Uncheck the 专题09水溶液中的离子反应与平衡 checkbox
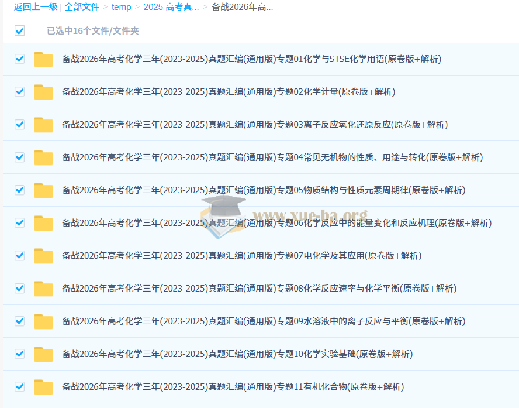Image resolution: width=519 pixels, height=408 pixels. [19, 321]
